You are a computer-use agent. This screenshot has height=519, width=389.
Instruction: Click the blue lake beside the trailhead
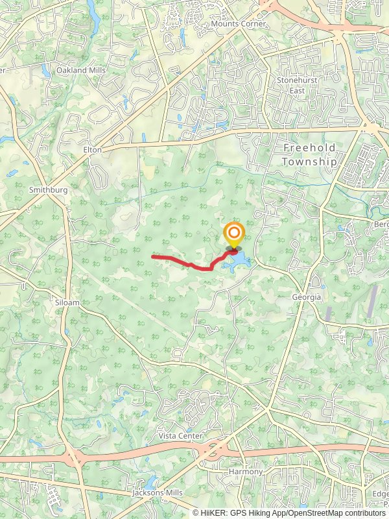[x=239, y=261]
